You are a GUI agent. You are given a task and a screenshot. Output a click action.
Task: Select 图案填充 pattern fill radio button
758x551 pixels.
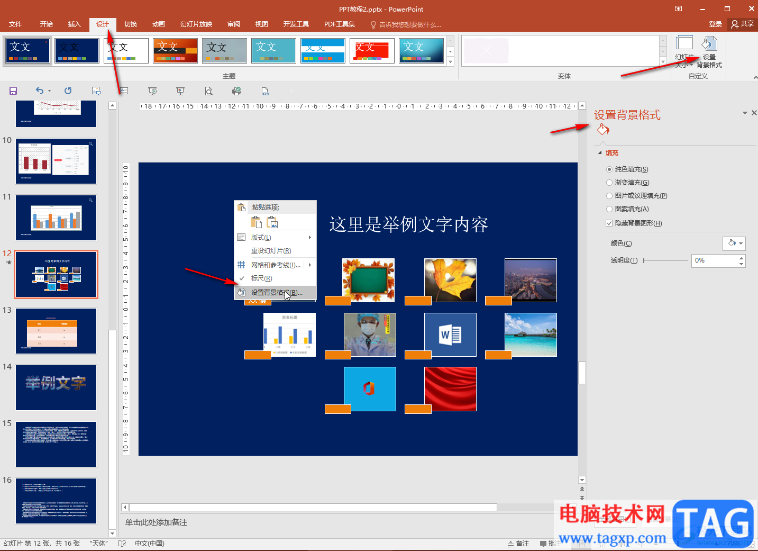pos(609,209)
